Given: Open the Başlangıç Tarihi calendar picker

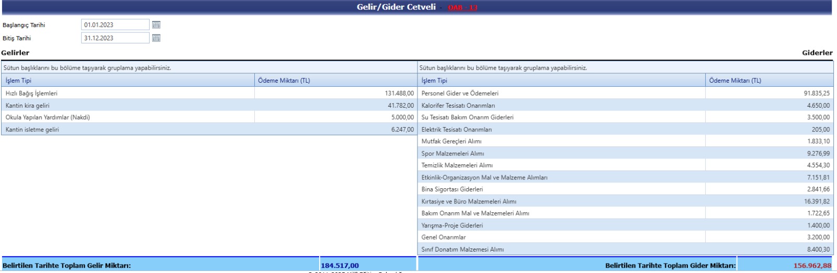Looking at the screenshot, I should (156, 25).
